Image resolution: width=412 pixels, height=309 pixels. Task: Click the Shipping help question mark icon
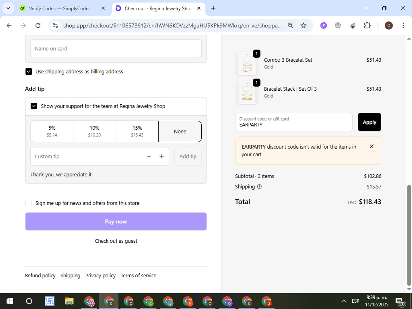pyautogui.click(x=259, y=186)
